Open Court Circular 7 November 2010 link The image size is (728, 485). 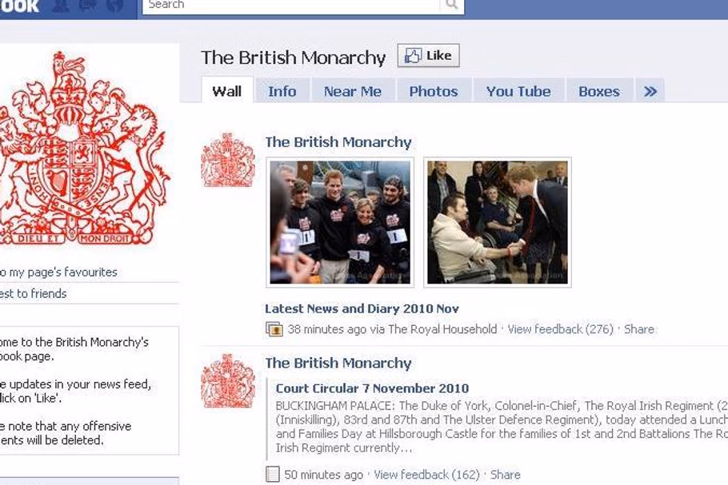coord(372,388)
